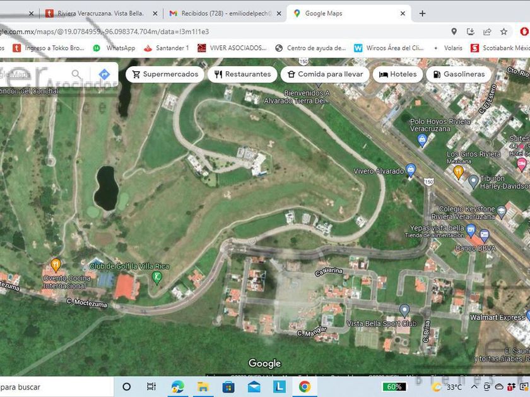530x397 pixels.
Task: Click the location pin icon in address bar
Action: [x=454, y=32]
